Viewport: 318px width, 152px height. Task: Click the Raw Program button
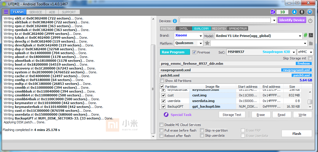[175, 52]
